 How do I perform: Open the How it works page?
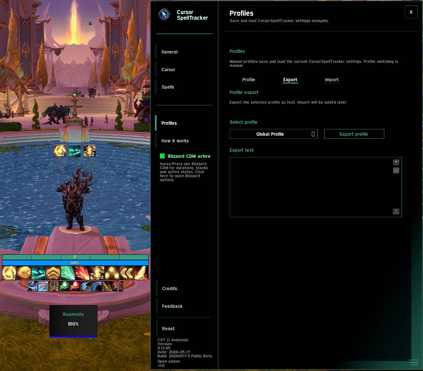184,141
